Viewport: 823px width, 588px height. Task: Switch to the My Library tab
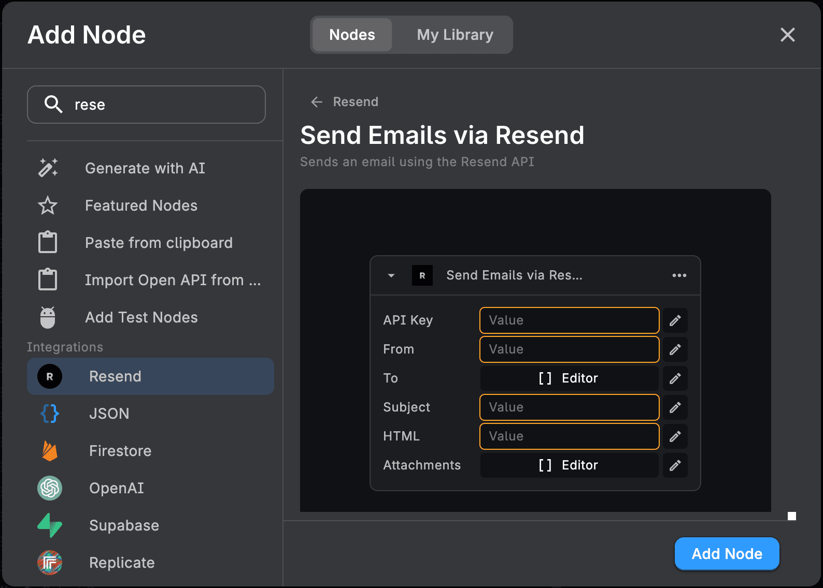point(455,35)
